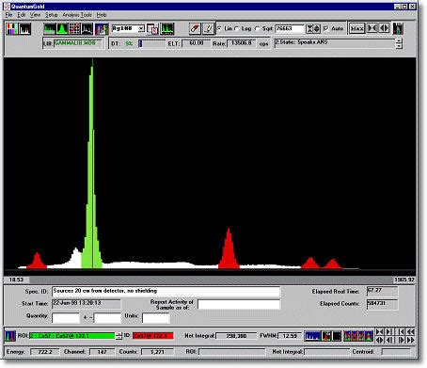The image size is (427, 368).
Task: Select the Lin scale radio button
Action: tap(219, 28)
